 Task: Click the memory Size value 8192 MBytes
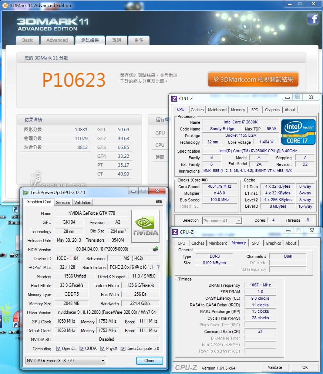tap(214, 263)
